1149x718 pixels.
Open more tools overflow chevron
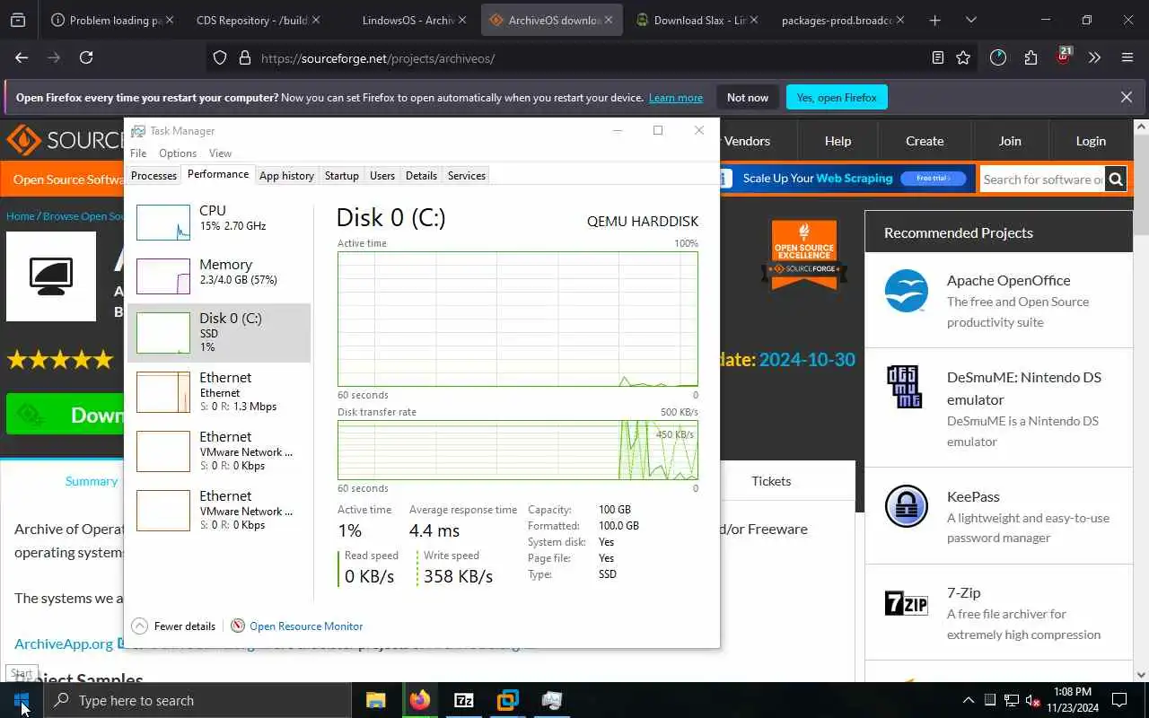(x=1094, y=57)
